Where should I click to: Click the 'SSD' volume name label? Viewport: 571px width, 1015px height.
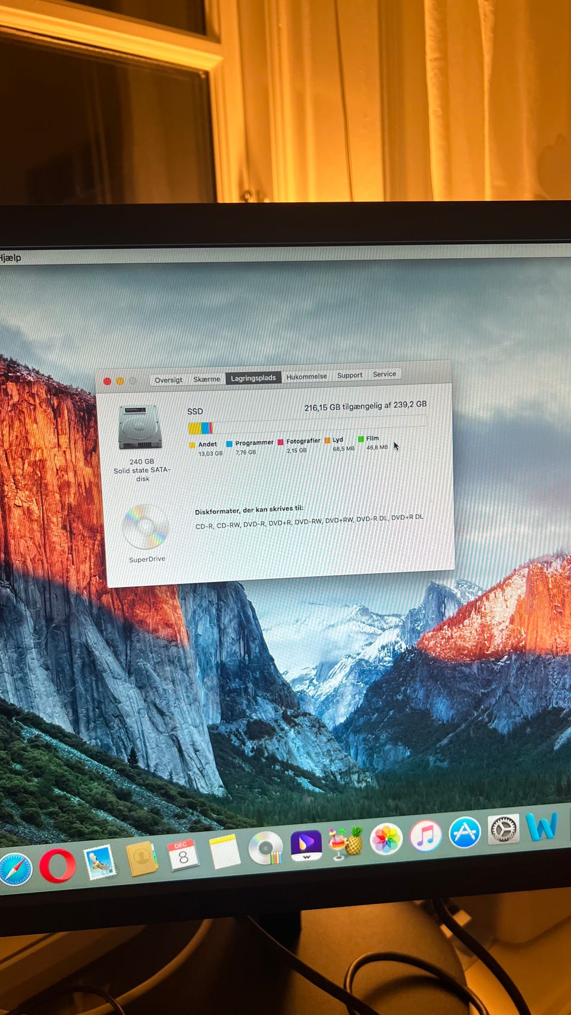(x=195, y=411)
